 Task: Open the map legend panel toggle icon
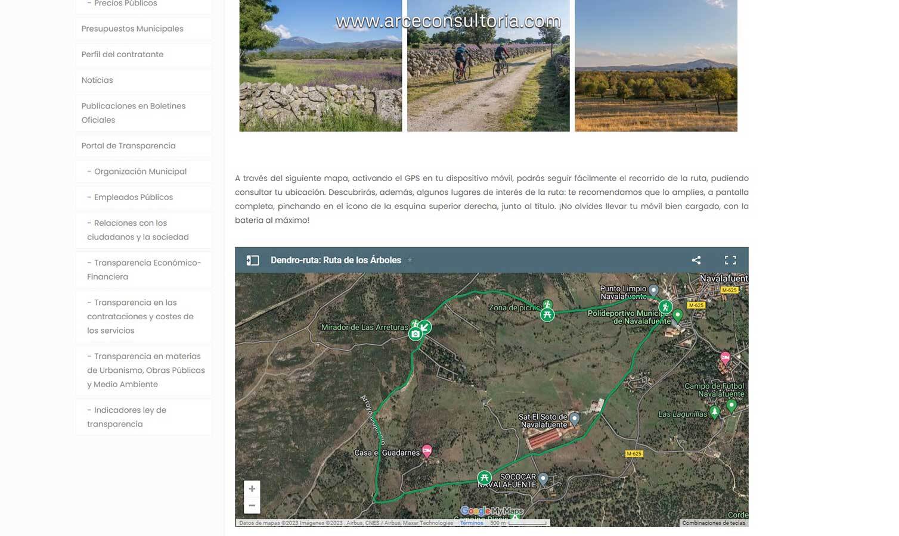click(x=253, y=260)
